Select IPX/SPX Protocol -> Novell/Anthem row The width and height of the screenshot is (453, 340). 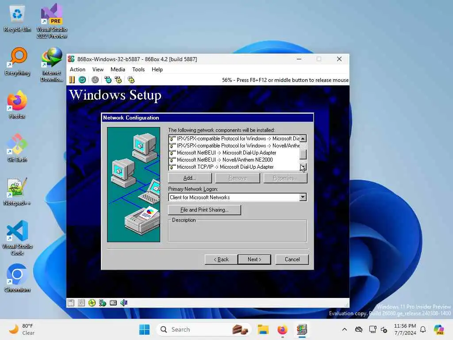pyautogui.click(x=234, y=146)
